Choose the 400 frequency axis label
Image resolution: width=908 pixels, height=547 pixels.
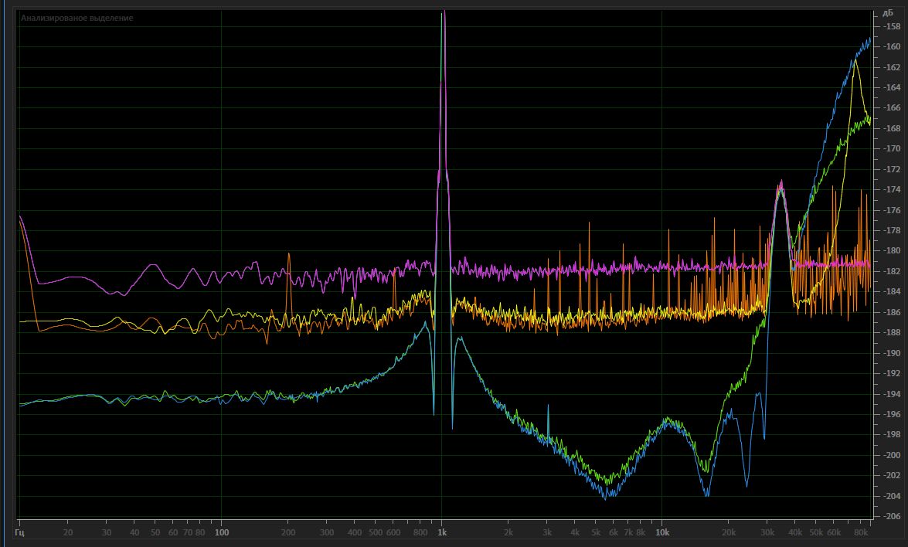coord(355,532)
